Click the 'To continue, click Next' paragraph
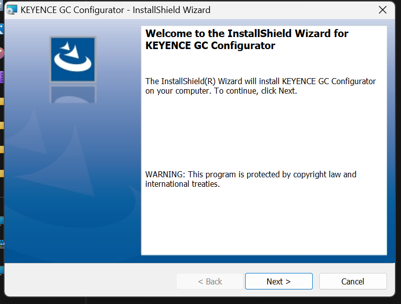This screenshot has height=304, width=401. [x=260, y=86]
